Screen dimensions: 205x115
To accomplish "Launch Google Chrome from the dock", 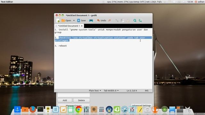I will tap(78, 109).
